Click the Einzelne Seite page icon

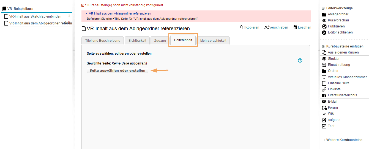pos(324,83)
